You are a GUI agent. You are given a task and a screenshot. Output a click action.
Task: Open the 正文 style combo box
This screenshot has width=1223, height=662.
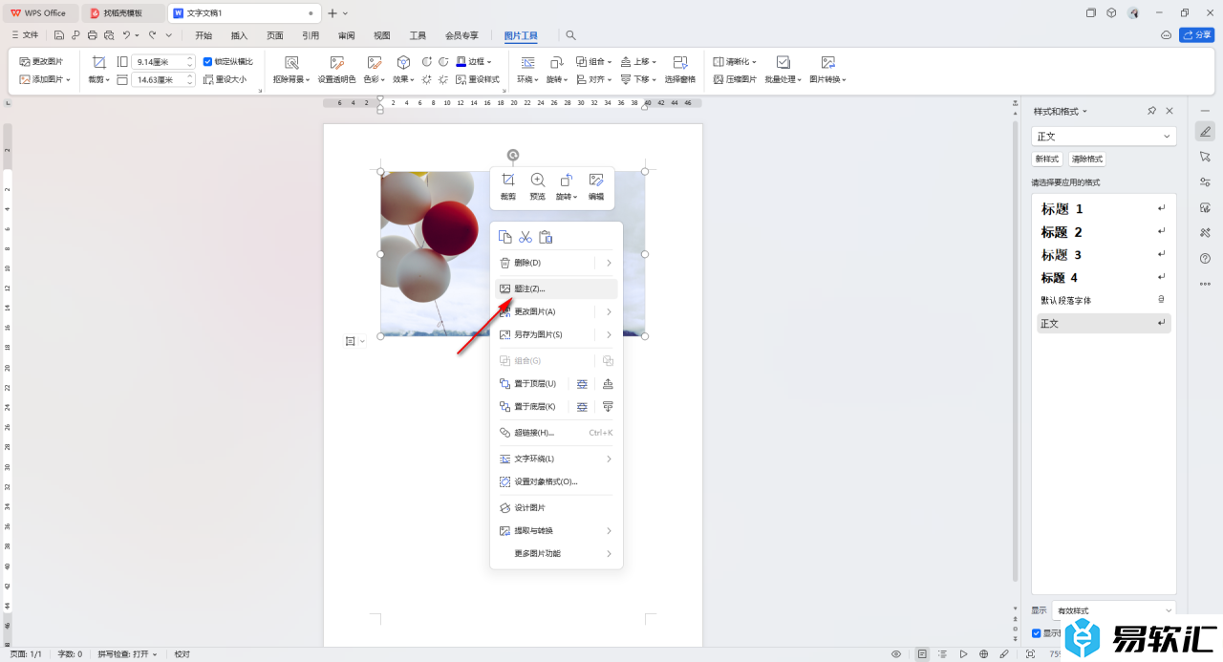pyautogui.click(x=1104, y=137)
